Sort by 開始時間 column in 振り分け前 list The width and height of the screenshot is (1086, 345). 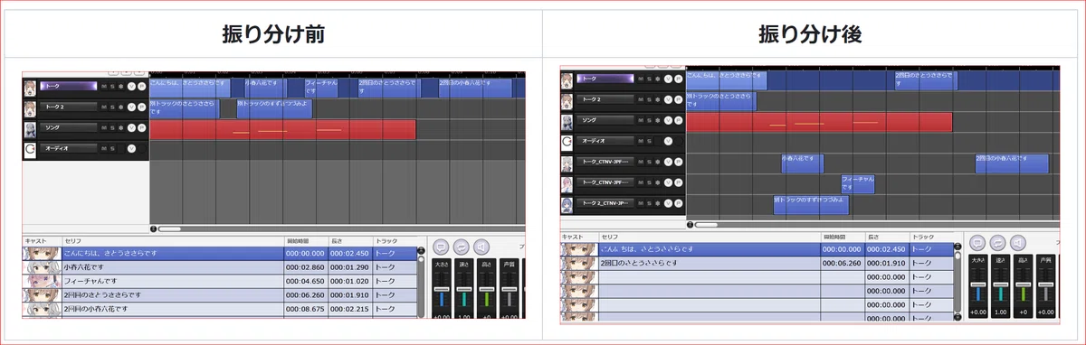click(x=306, y=241)
